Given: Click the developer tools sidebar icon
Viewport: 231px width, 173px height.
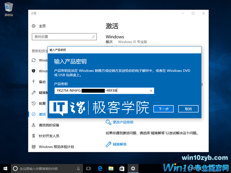Looking at the screenshot, I should click(x=33, y=136).
